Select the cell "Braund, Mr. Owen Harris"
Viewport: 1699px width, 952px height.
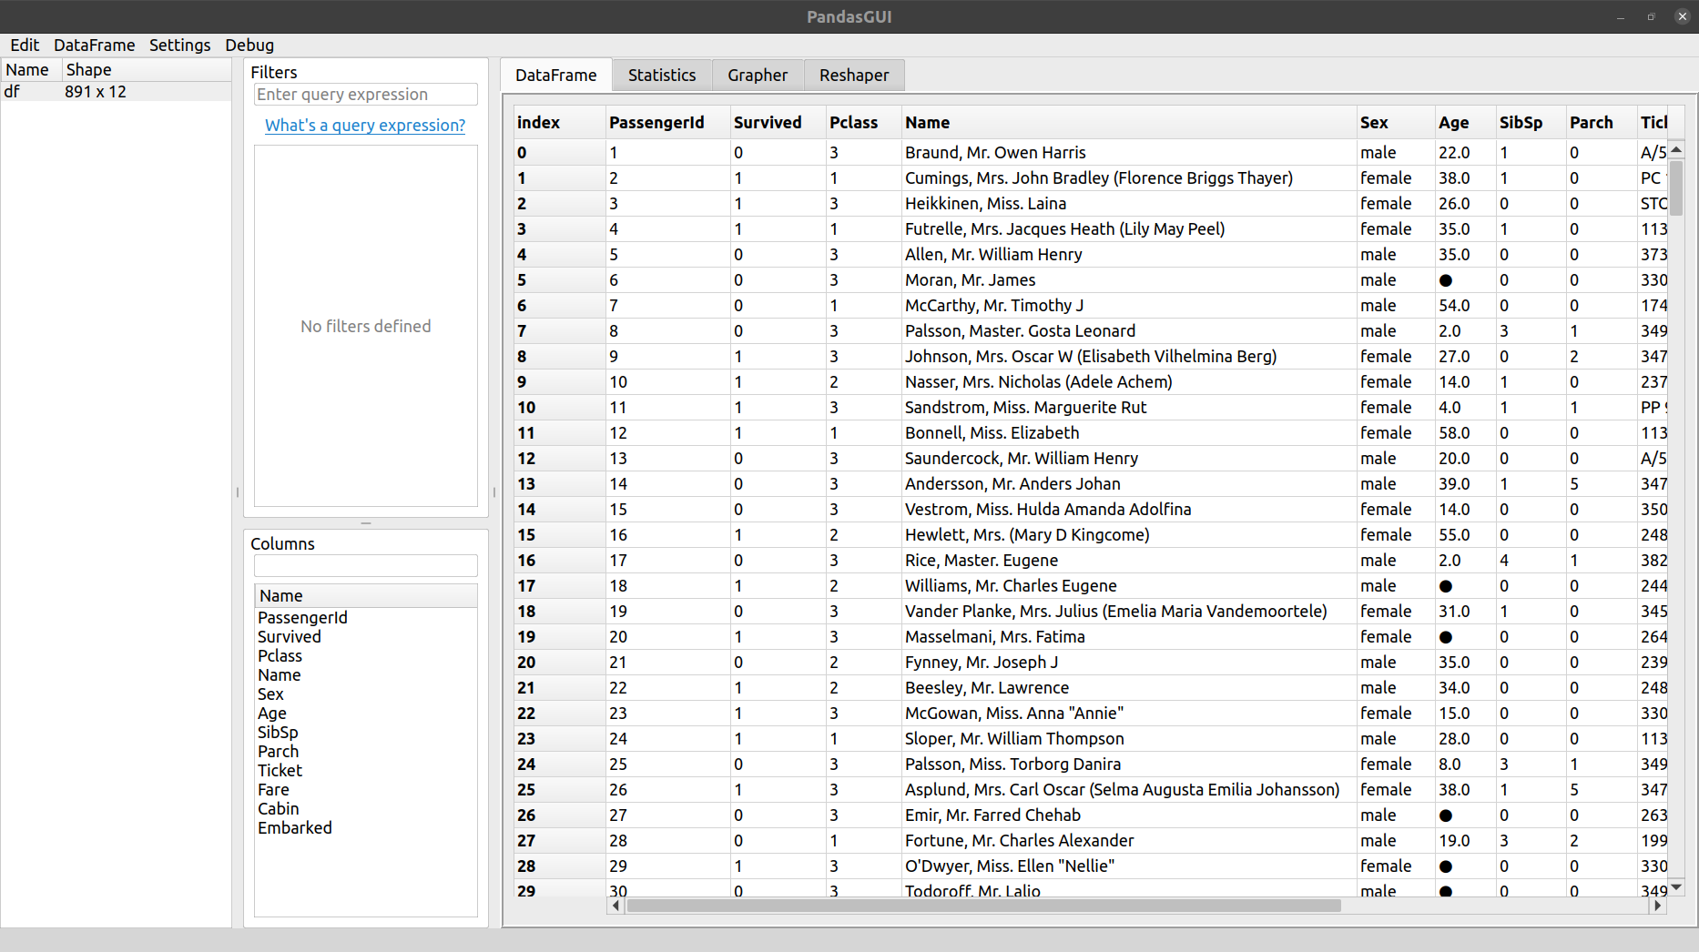point(1129,153)
